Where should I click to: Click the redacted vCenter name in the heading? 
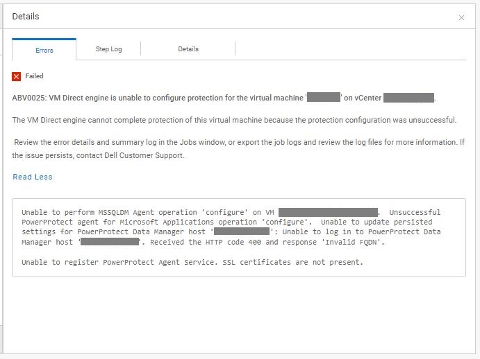click(408, 98)
